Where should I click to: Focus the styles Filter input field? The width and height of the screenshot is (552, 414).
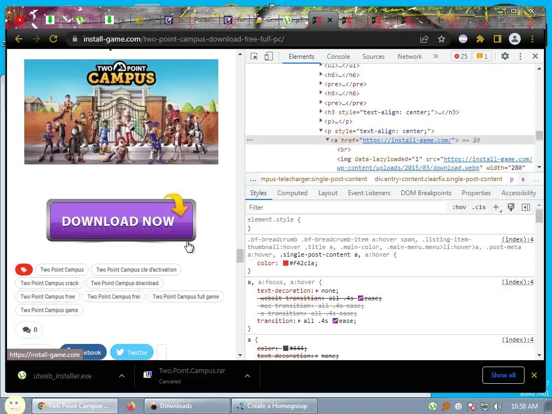(347, 208)
